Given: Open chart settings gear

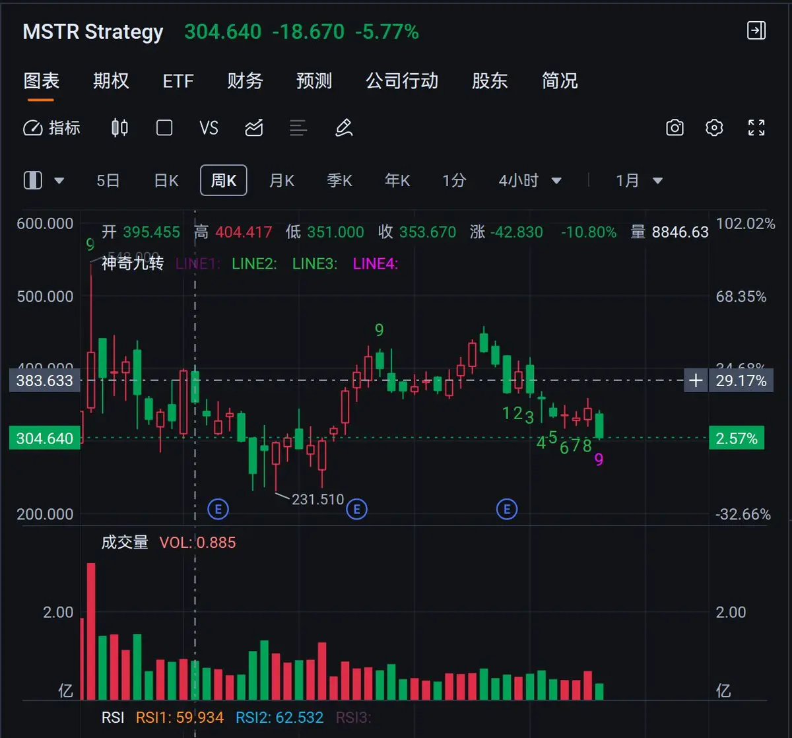Looking at the screenshot, I should click(715, 127).
